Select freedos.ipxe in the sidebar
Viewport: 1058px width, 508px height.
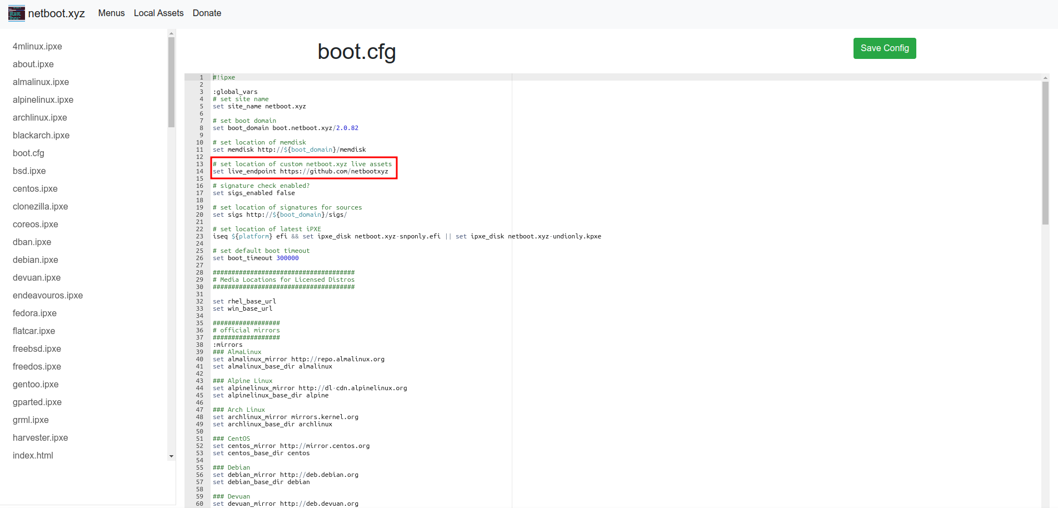click(x=37, y=366)
